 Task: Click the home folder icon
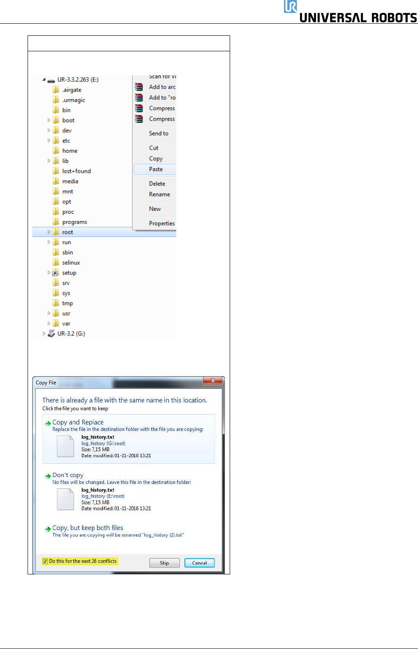tap(56, 150)
